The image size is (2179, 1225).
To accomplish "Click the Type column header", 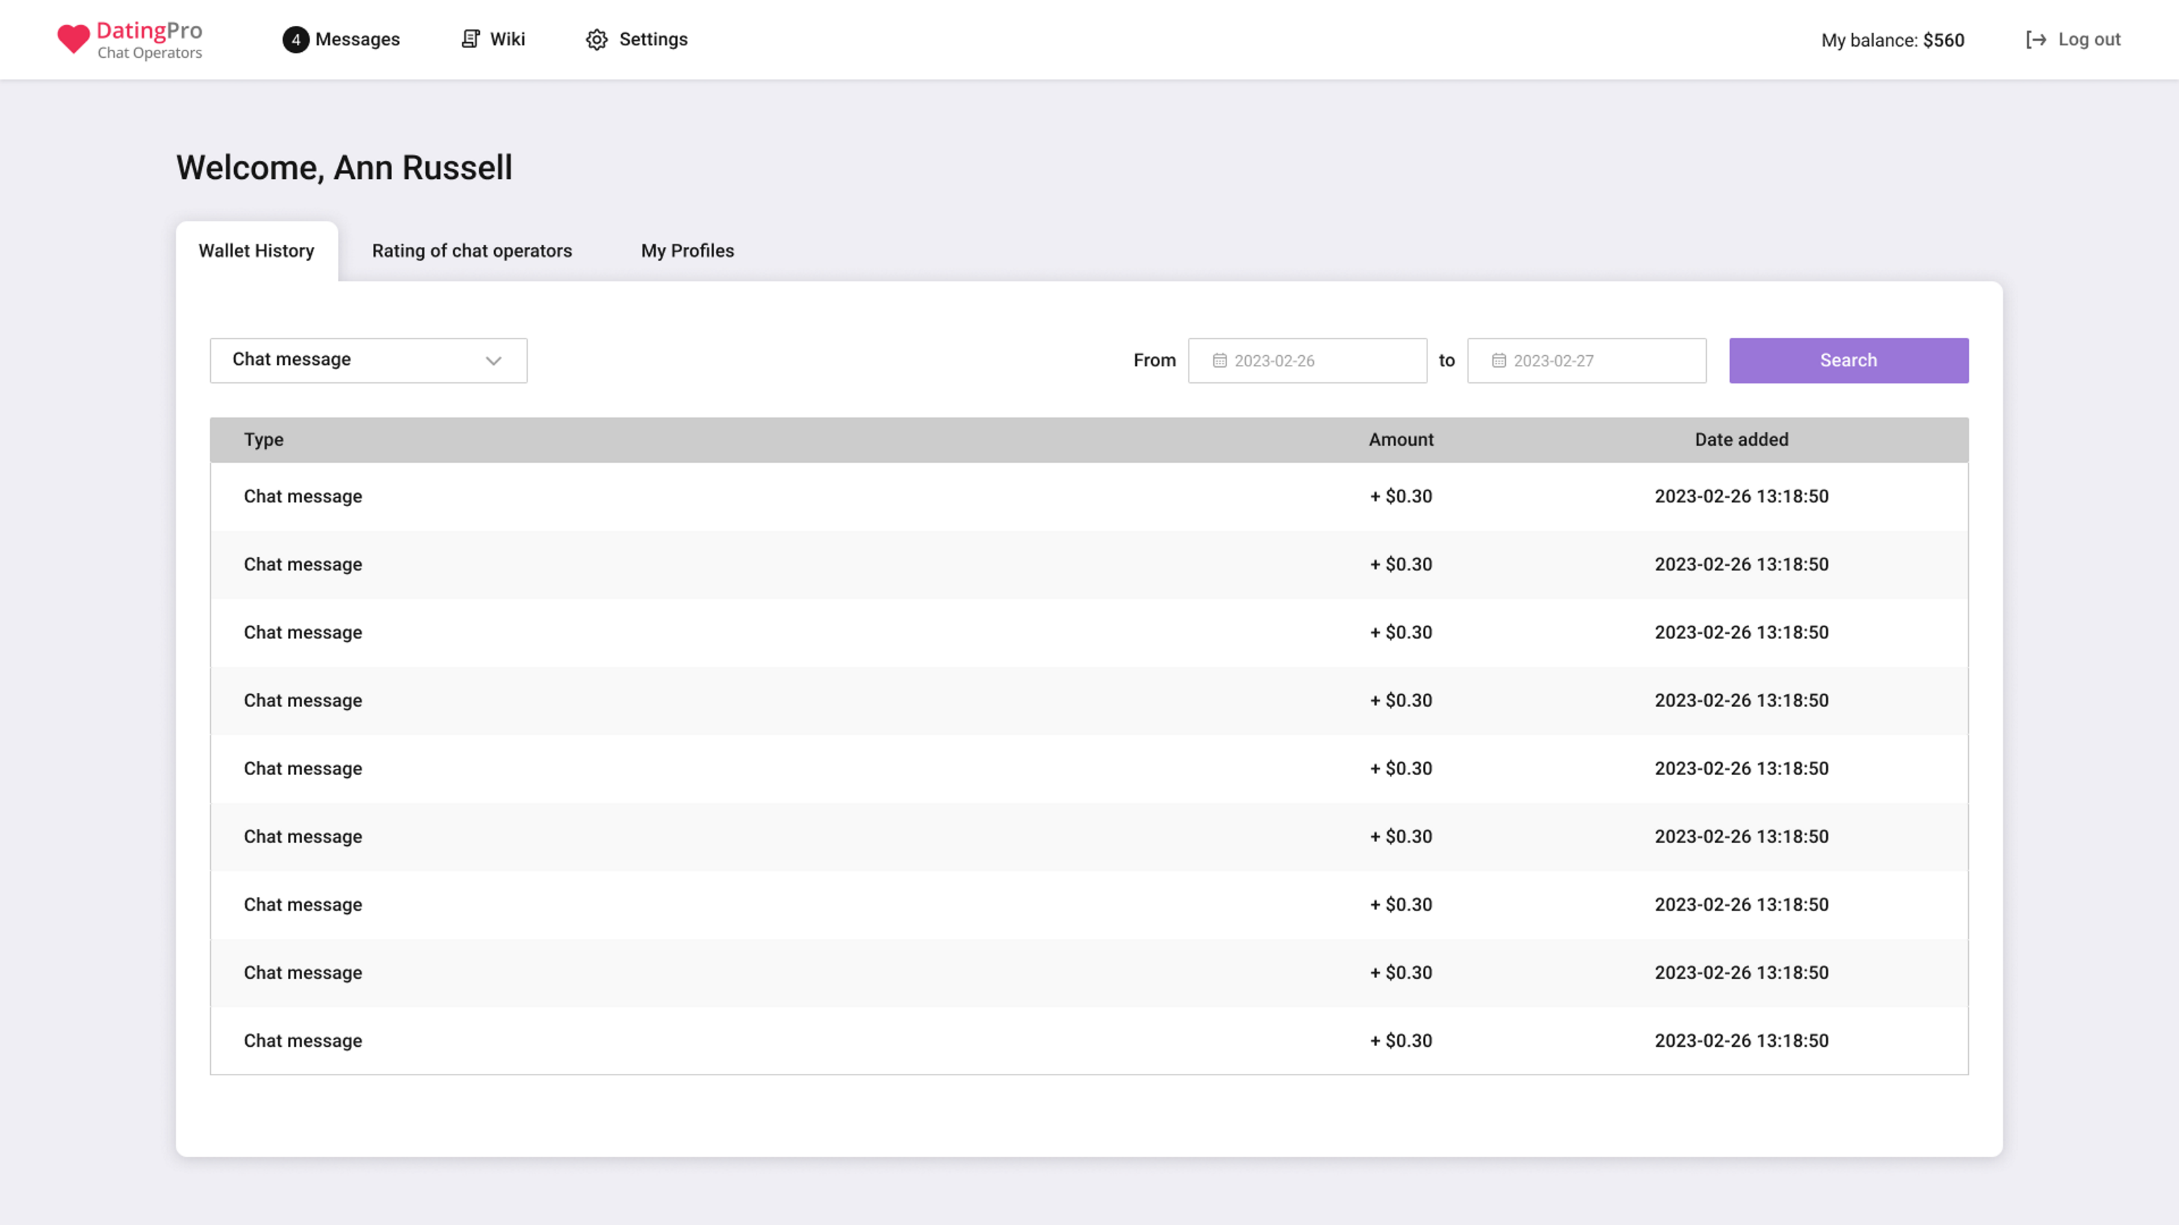I will pos(263,439).
